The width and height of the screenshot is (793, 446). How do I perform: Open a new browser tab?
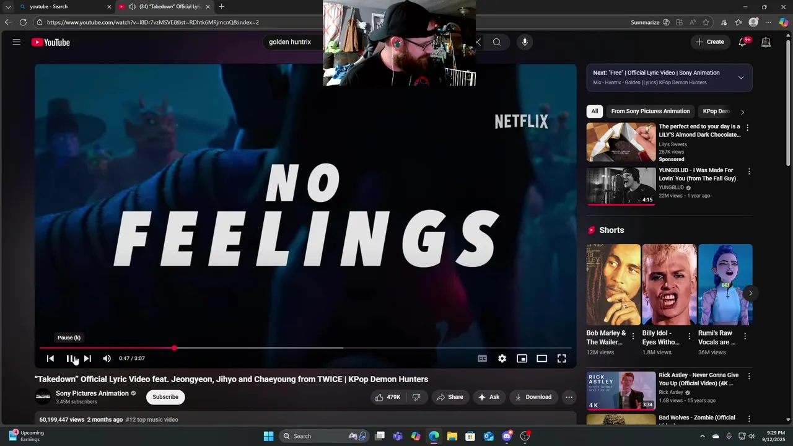(221, 7)
